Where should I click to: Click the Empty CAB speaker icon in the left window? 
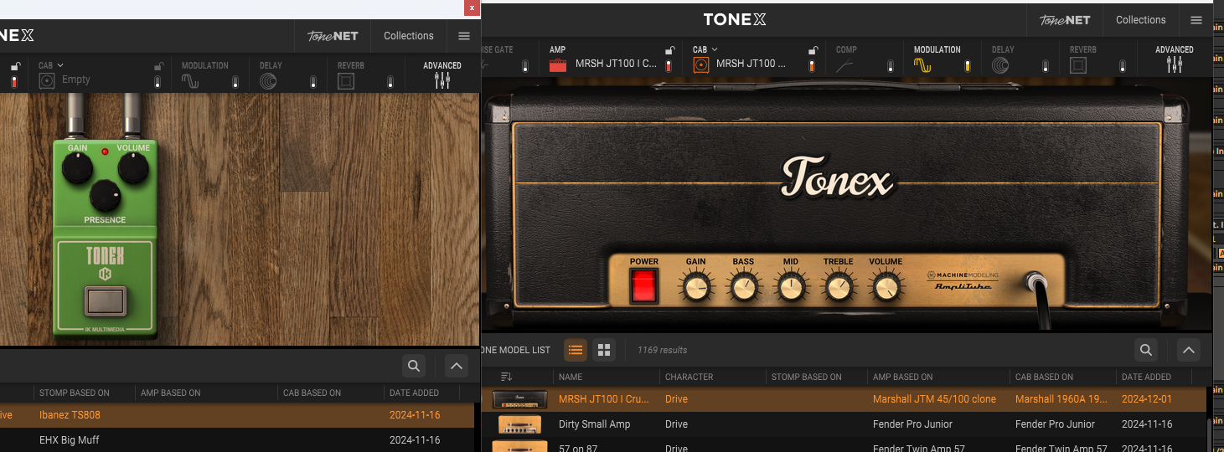(47, 80)
